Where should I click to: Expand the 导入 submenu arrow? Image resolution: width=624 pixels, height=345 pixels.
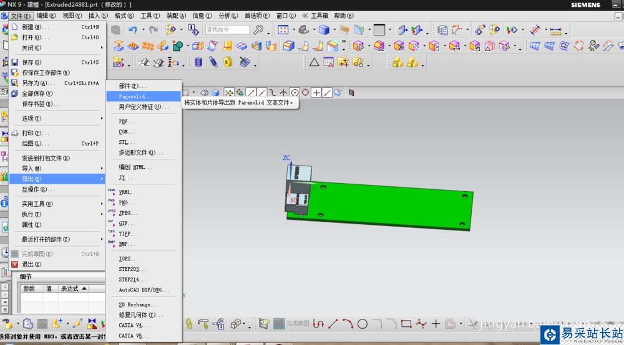[102, 168]
